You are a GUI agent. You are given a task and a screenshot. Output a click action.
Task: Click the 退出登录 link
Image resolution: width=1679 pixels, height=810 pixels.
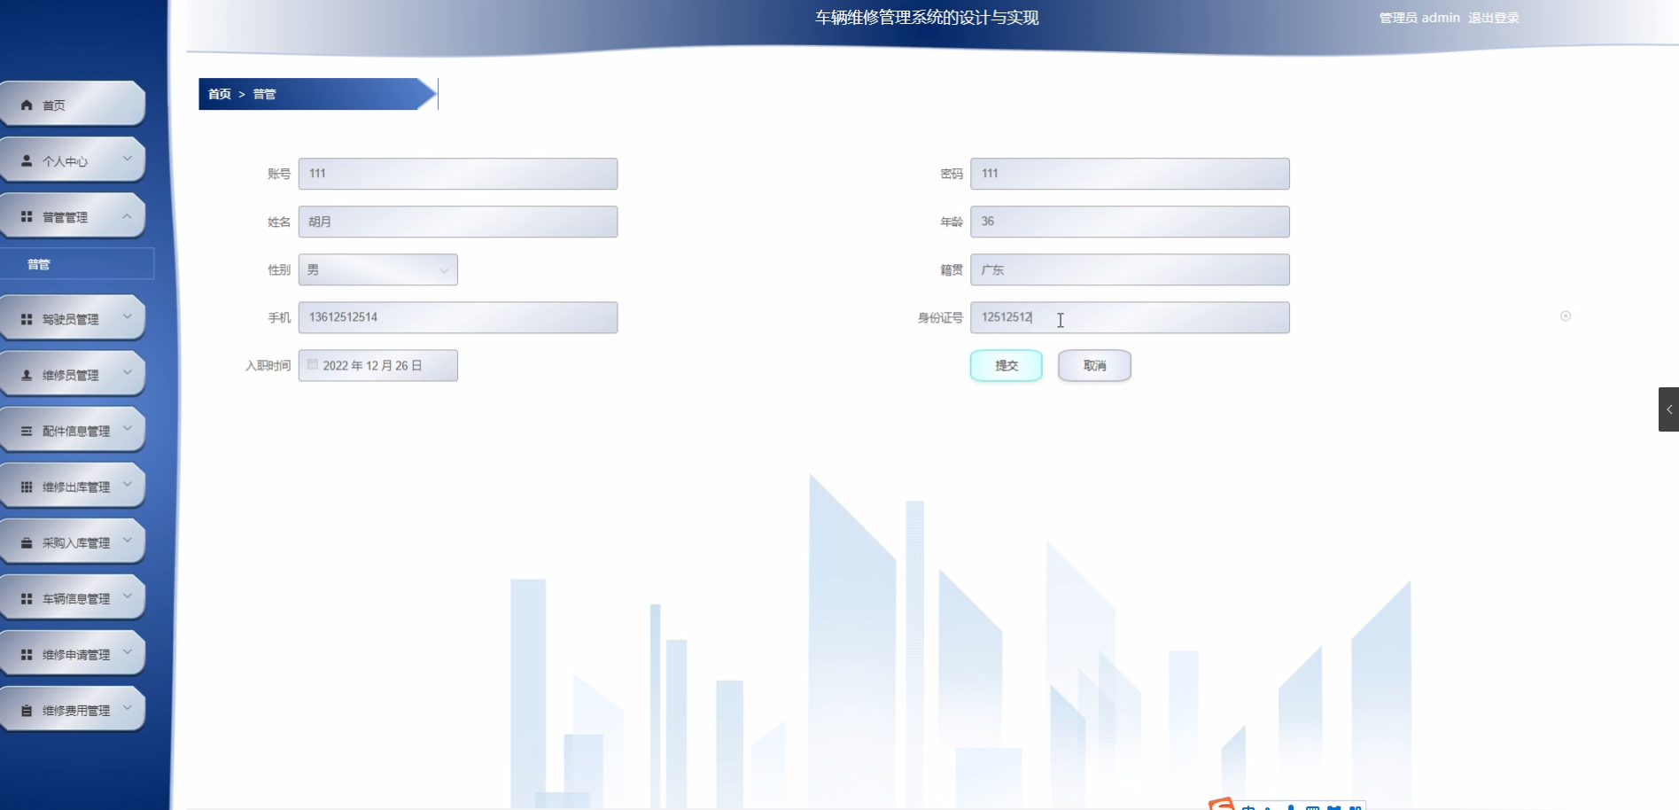[x=1494, y=18]
